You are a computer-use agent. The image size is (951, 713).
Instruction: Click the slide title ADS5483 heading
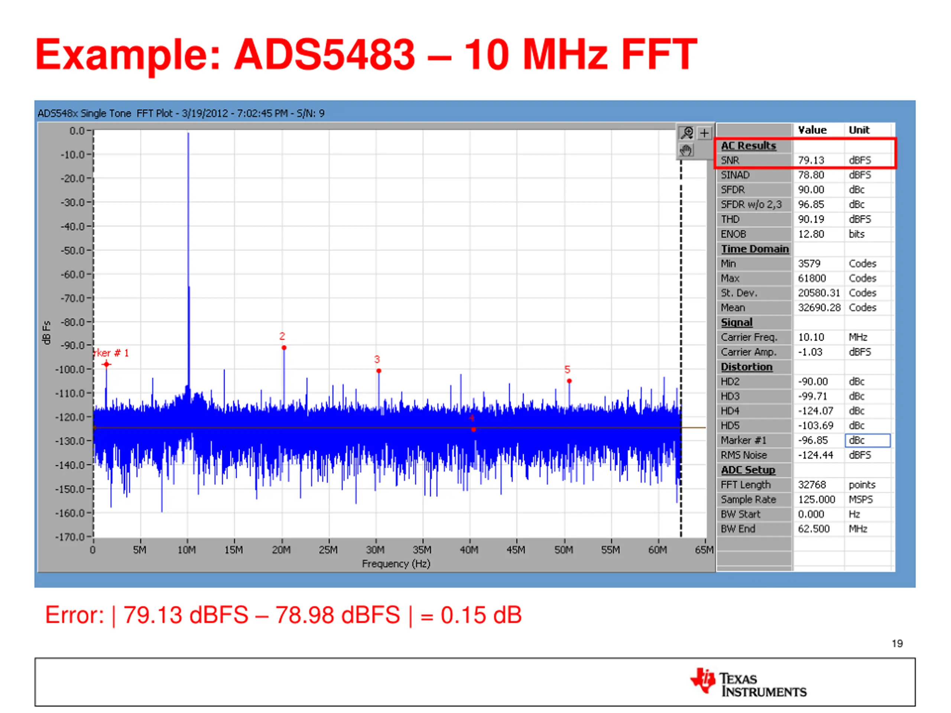tap(366, 54)
